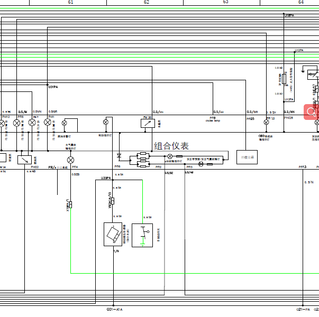Select the PH22 pin label
Screen dimensions: 319x317
click(34, 167)
